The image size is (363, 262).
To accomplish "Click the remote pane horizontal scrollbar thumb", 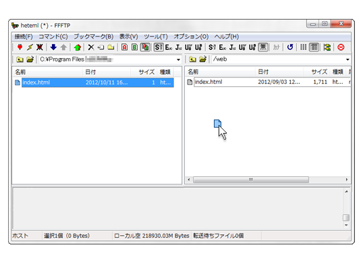I will click(x=251, y=180).
